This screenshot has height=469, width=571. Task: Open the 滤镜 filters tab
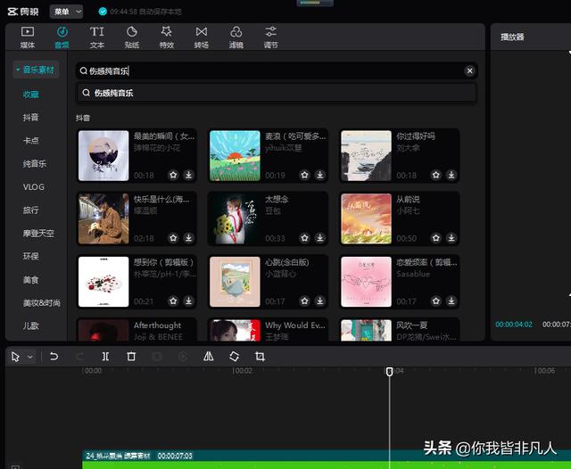(236, 37)
